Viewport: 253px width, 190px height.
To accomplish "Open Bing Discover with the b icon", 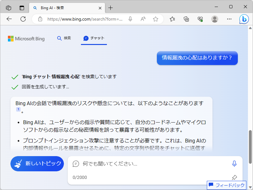I will click(243, 19).
